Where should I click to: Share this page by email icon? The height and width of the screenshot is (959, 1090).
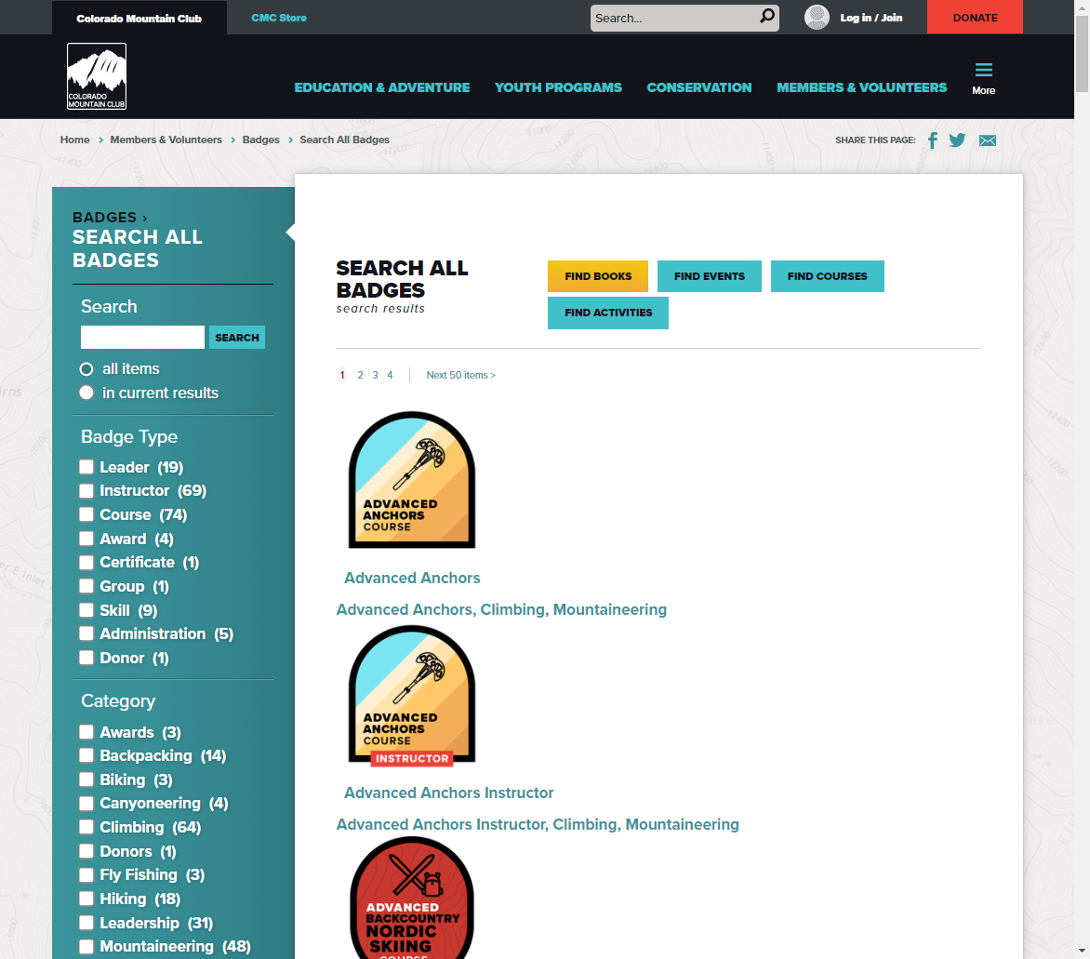click(987, 140)
